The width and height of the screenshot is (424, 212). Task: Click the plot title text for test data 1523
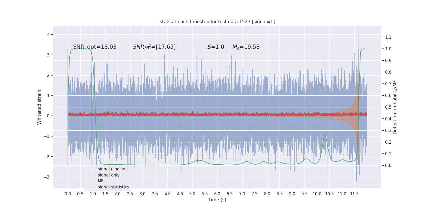(x=217, y=22)
